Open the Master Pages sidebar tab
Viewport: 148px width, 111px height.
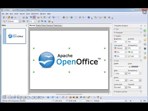(x=145, y=35)
